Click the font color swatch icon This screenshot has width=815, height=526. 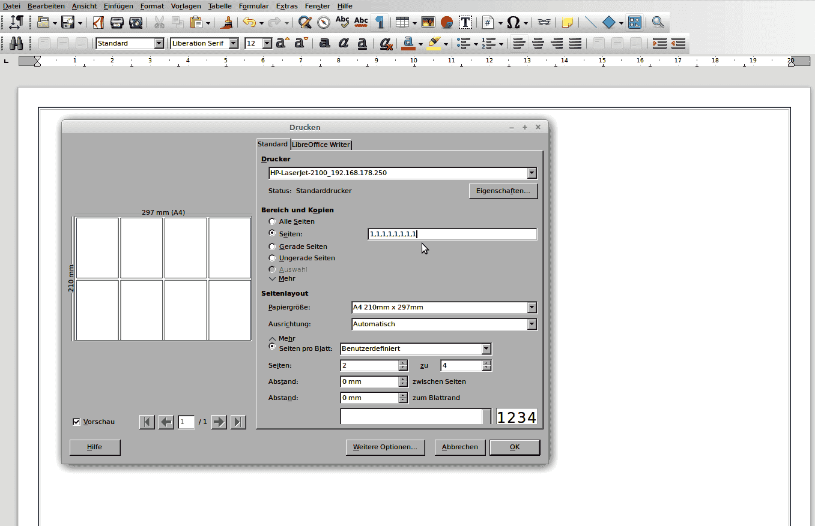(408, 43)
